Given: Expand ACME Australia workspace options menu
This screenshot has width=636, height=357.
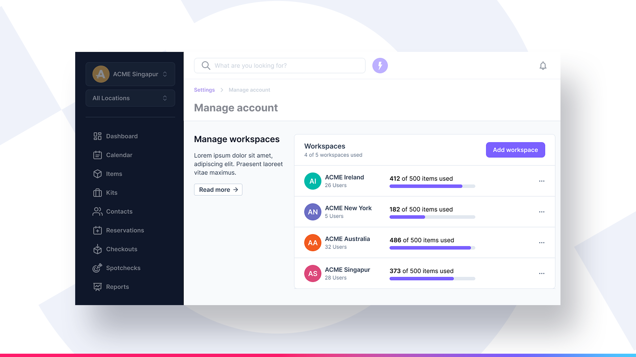Looking at the screenshot, I should click(542, 242).
